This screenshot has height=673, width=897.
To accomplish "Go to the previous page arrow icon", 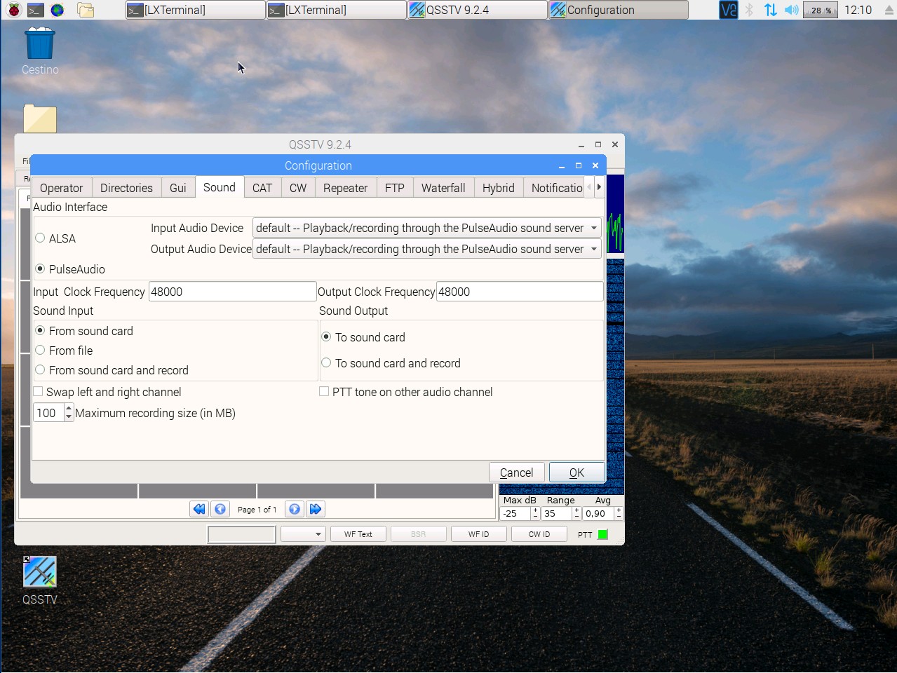I will coord(220,509).
